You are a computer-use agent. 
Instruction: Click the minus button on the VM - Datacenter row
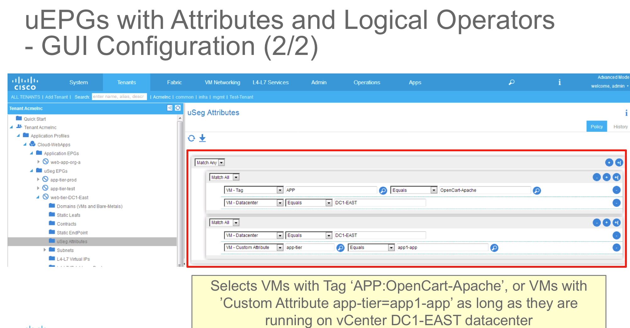point(616,202)
